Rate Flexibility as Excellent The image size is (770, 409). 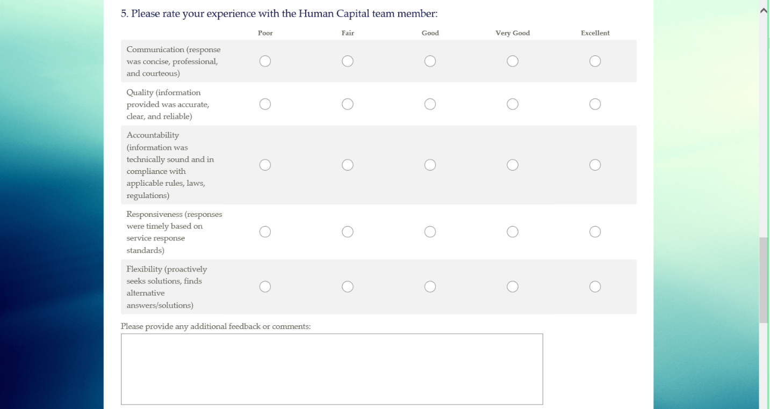tap(595, 287)
